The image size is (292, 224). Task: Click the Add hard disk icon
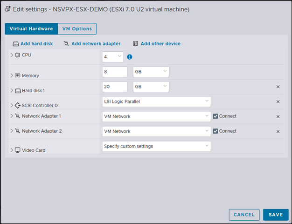[15, 44]
